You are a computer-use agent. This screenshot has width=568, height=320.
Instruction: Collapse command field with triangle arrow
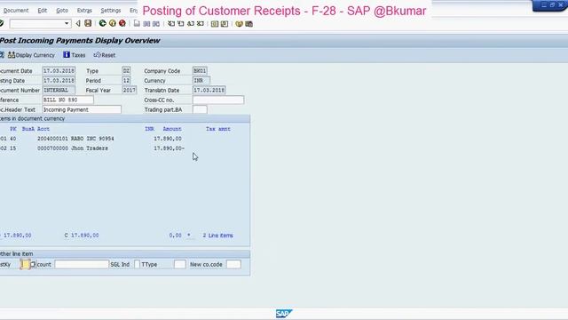(78, 24)
